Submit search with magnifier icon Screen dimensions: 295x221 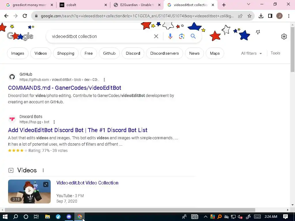193,36
